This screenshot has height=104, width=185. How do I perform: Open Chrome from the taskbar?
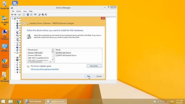click(19, 101)
